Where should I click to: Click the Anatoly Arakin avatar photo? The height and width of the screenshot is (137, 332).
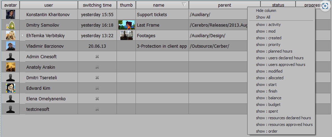pos(10,67)
